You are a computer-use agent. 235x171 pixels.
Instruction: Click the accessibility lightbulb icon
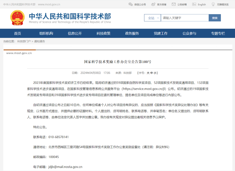pos(213,4)
